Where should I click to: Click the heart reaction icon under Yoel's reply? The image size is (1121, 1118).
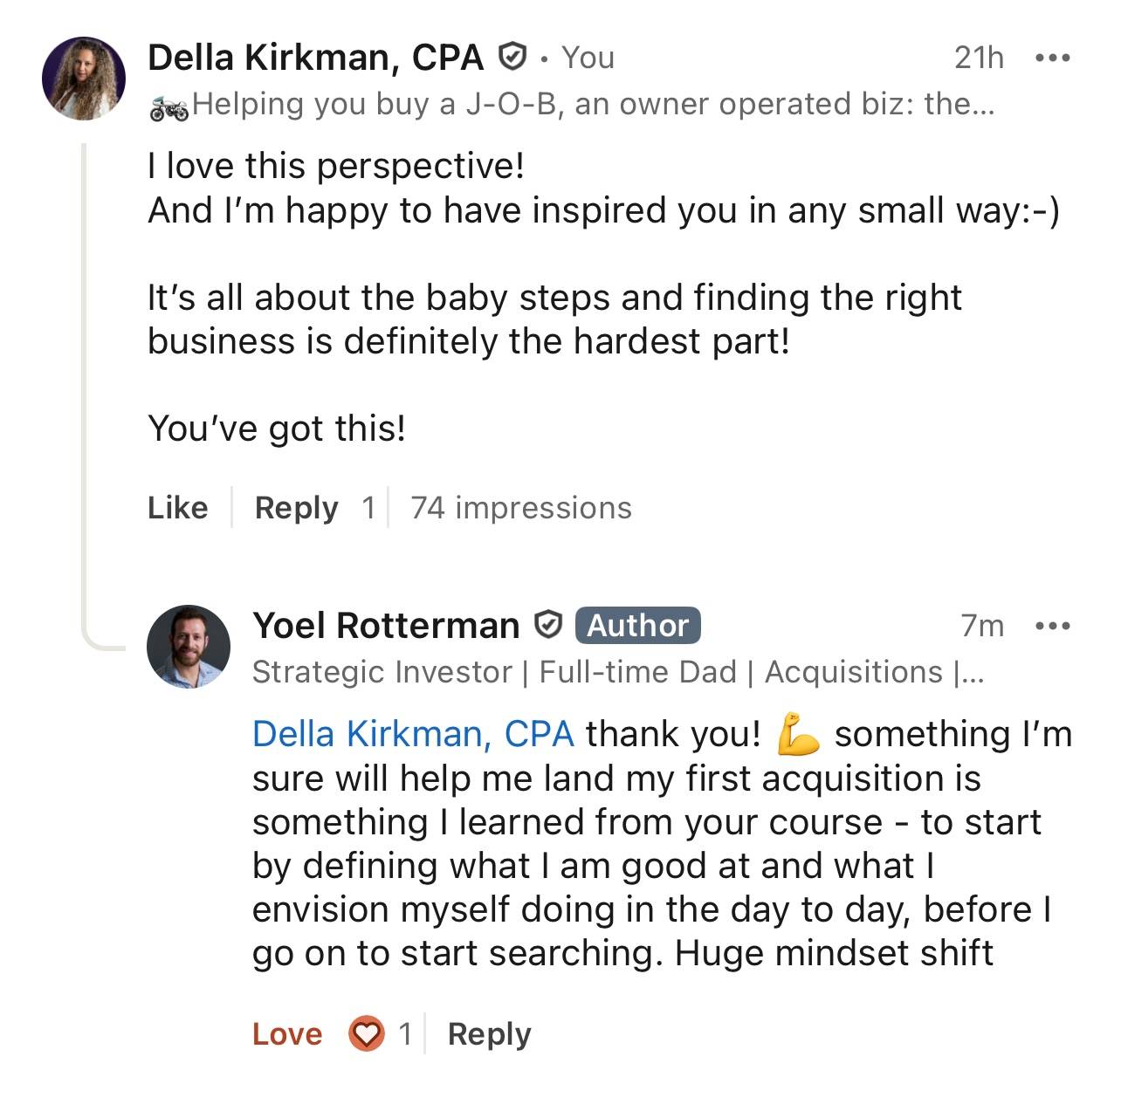(x=366, y=1034)
